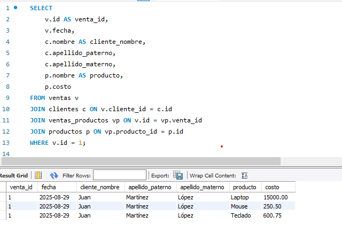Select the Laptop cell

coord(245,197)
